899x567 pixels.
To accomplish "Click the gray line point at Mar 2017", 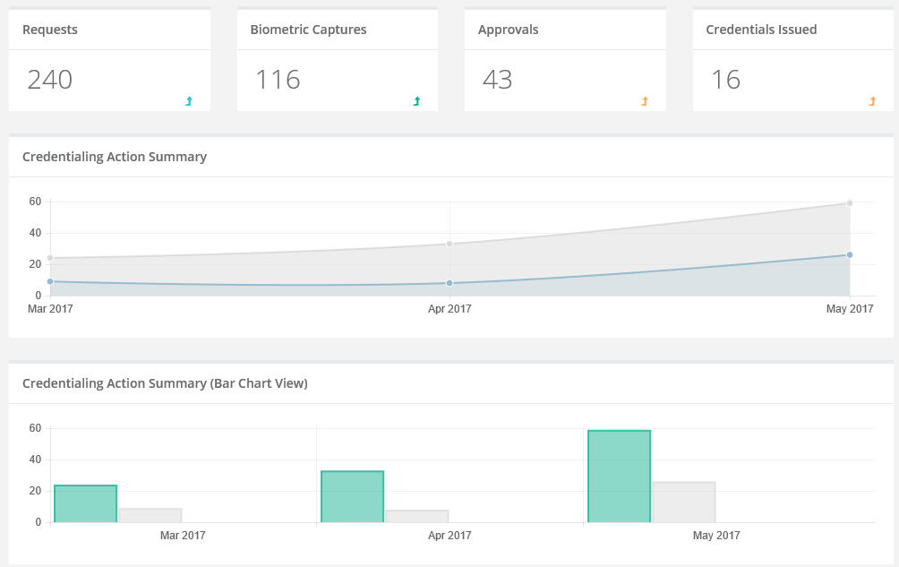I will pyautogui.click(x=50, y=258).
